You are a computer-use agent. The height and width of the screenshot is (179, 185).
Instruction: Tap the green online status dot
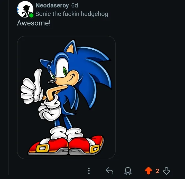click(31, 15)
